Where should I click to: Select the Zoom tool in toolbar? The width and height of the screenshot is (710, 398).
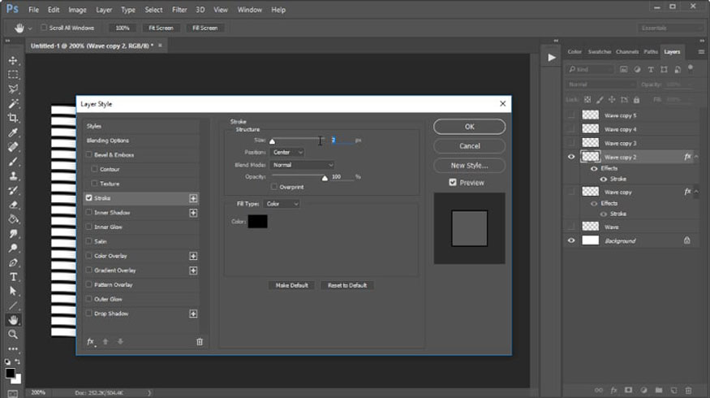pos(13,335)
